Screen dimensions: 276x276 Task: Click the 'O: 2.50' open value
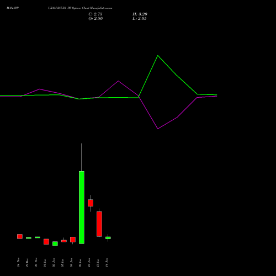(95, 19)
